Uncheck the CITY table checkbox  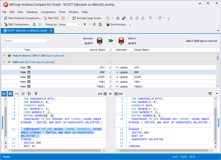(110, 68)
